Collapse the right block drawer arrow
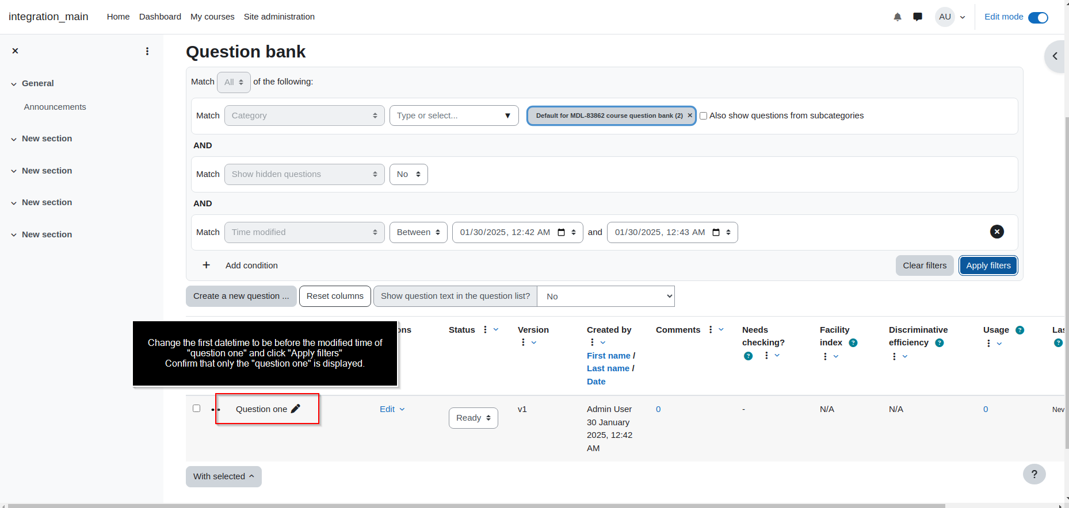Screen dimensions: 1069x508 pos(1055,56)
